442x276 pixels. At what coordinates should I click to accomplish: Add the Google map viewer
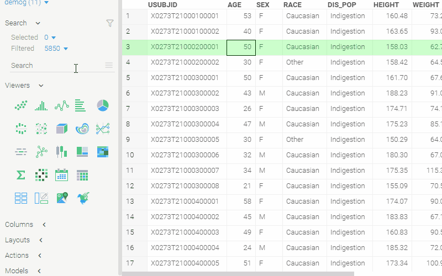click(x=61, y=197)
